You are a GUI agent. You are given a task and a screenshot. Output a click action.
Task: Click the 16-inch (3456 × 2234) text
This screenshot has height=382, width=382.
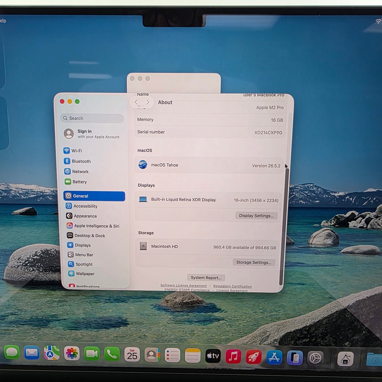(x=256, y=200)
